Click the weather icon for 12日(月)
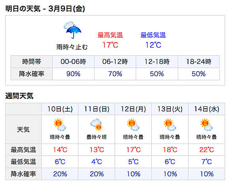This screenshot has width=228, height=183. pyautogui.click(x=133, y=125)
